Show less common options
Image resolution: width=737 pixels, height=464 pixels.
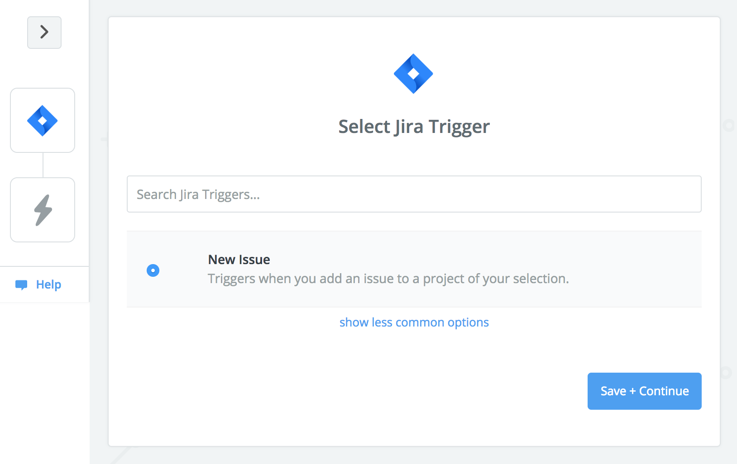[414, 322]
